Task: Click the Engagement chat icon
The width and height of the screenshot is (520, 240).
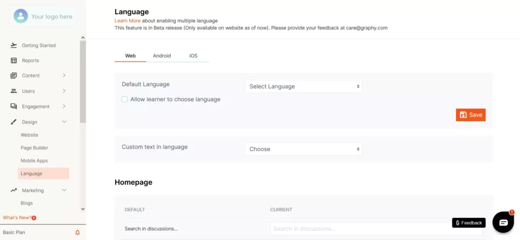Action: 14,106
